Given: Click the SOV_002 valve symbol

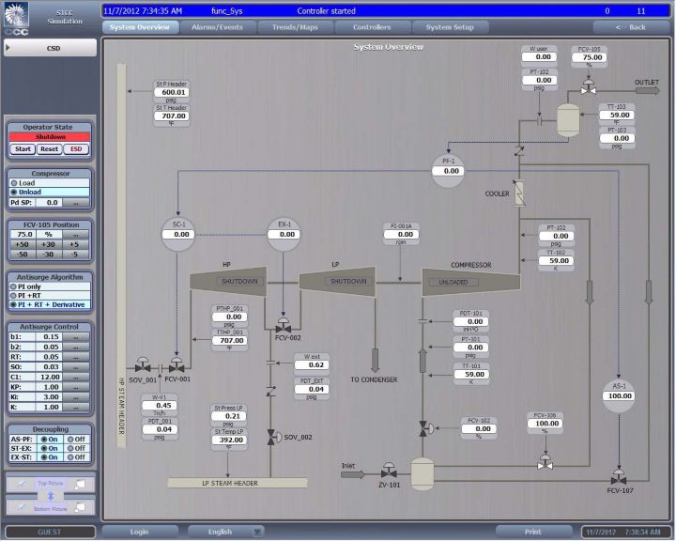Looking at the screenshot, I should [273, 437].
